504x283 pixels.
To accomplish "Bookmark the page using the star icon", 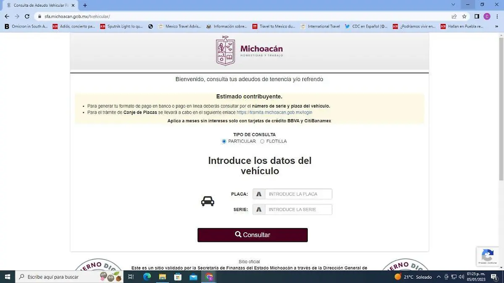I will tap(465, 16).
